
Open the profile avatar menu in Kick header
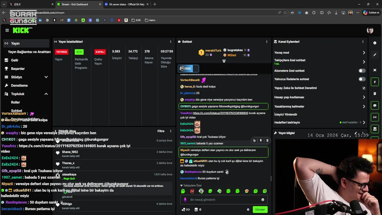370,30
